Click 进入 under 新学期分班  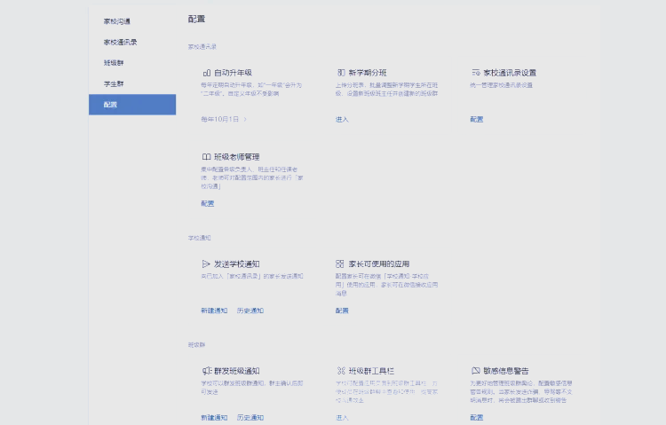point(342,119)
